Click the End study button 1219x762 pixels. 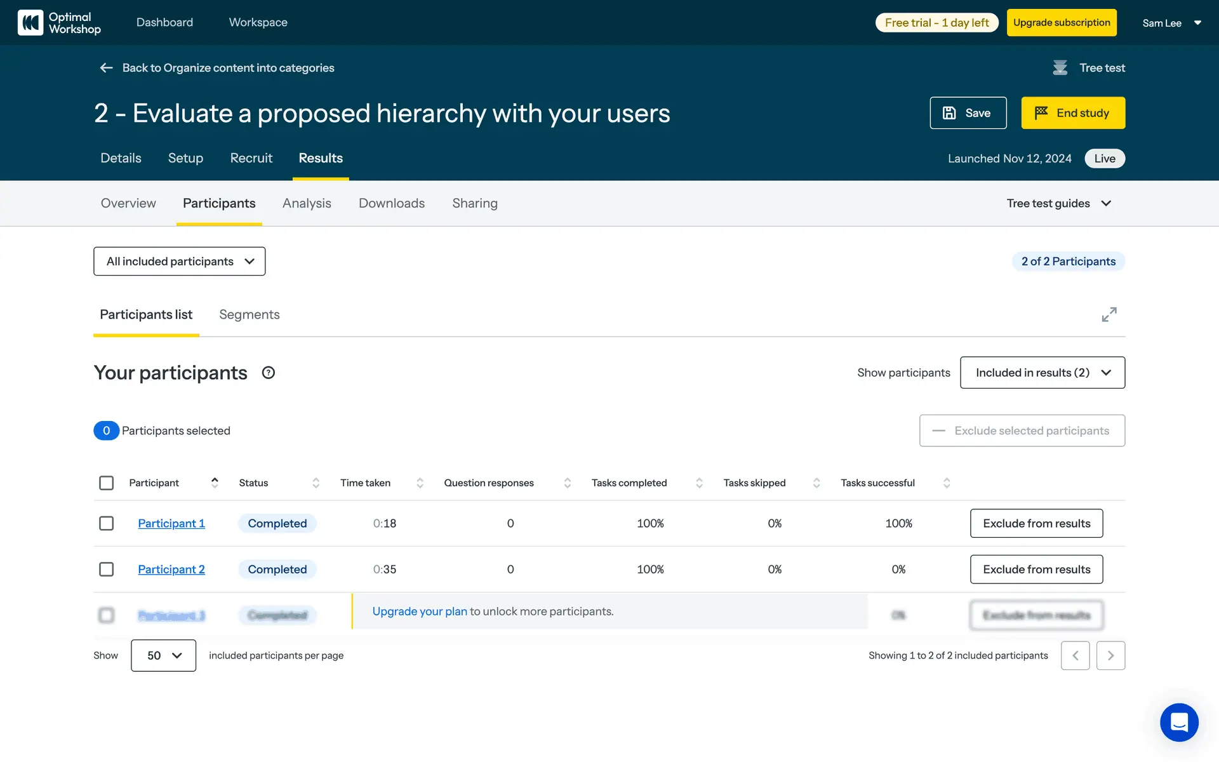click(1072, 113)
